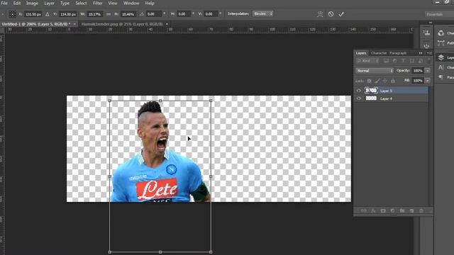Click the width percentage field in options bar
Image resolution: width=454 pixels, height=255 pixels.
[94, 14]
